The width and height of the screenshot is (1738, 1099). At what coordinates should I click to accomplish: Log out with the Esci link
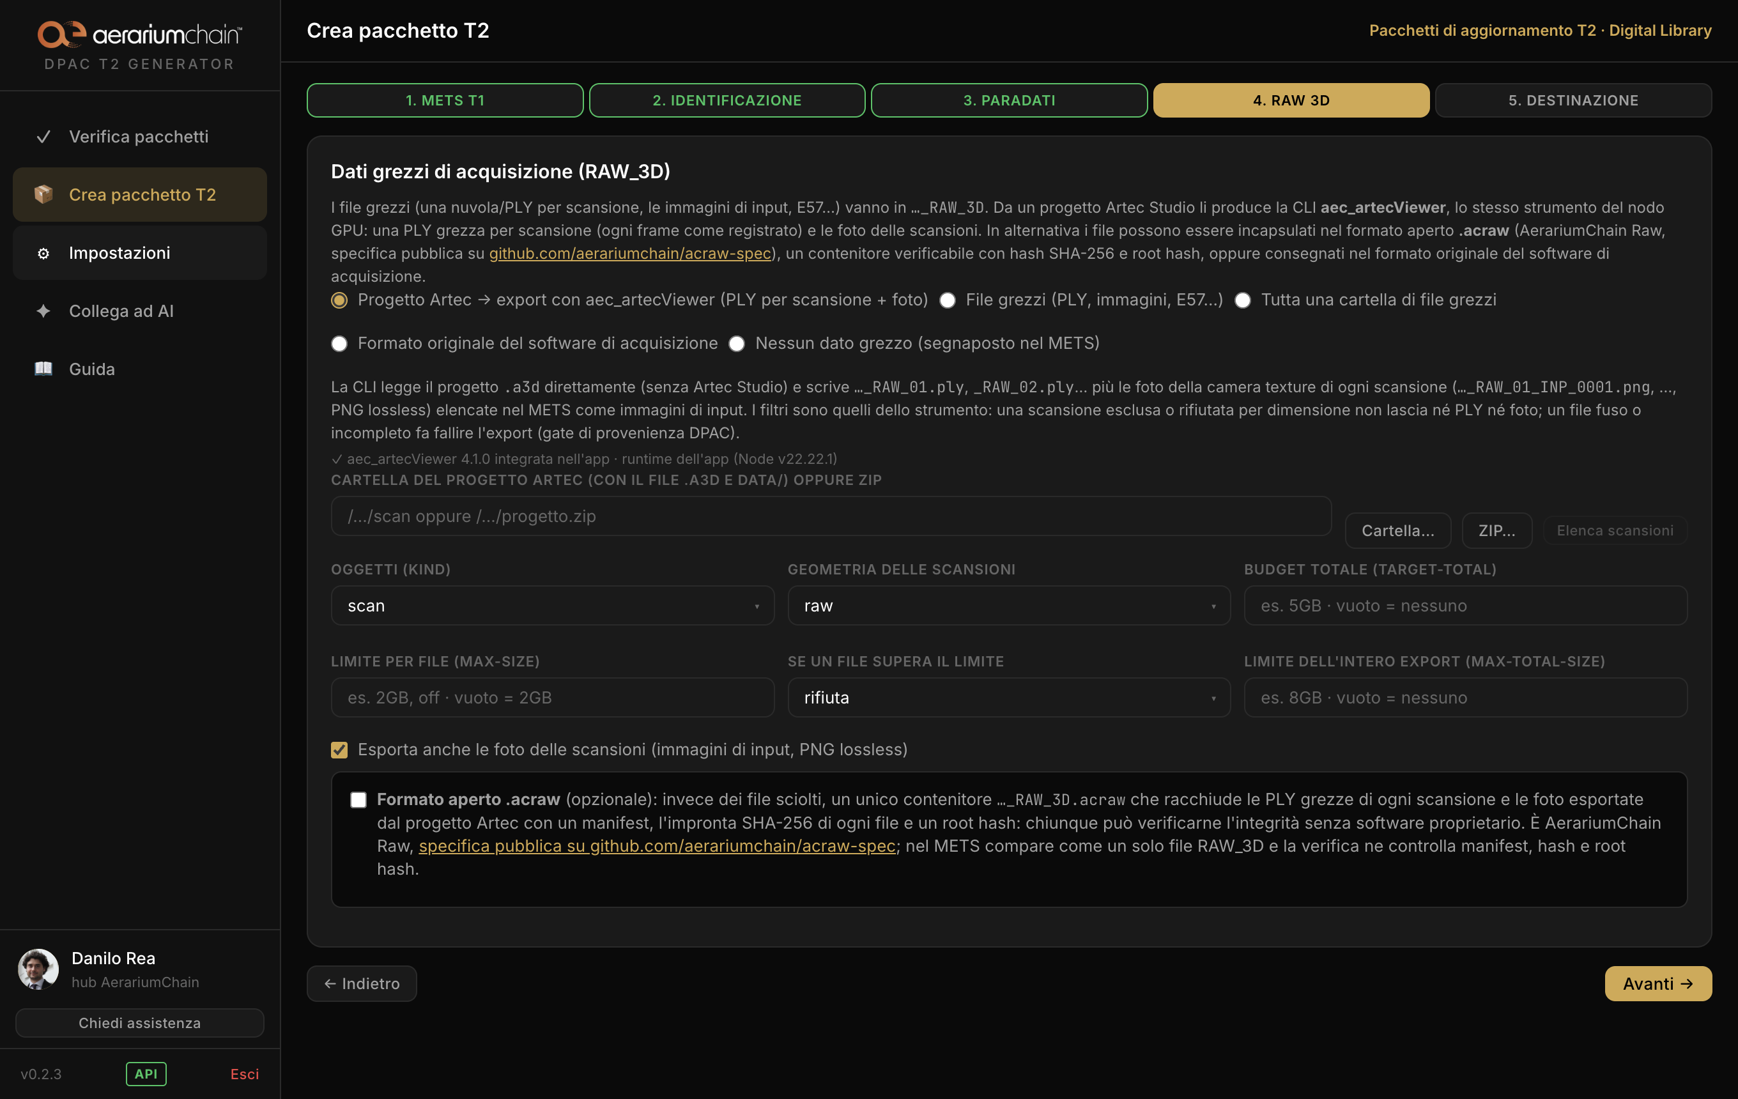coord(245,1073)
